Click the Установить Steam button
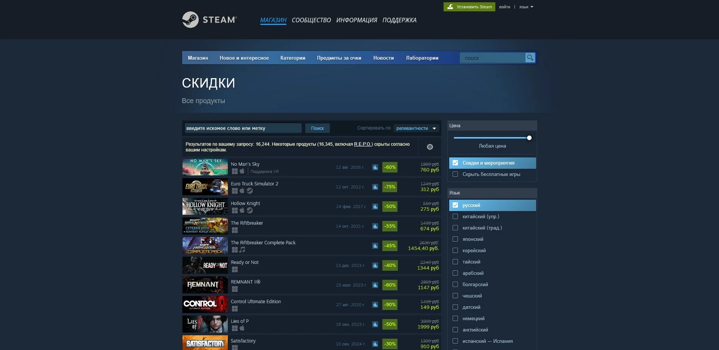Screen dimensions: 719x350 pyautogui.click(x=469, y=6)
